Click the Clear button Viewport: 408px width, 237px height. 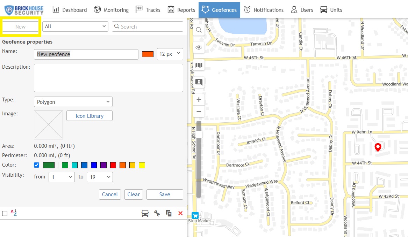pos(134,194)
